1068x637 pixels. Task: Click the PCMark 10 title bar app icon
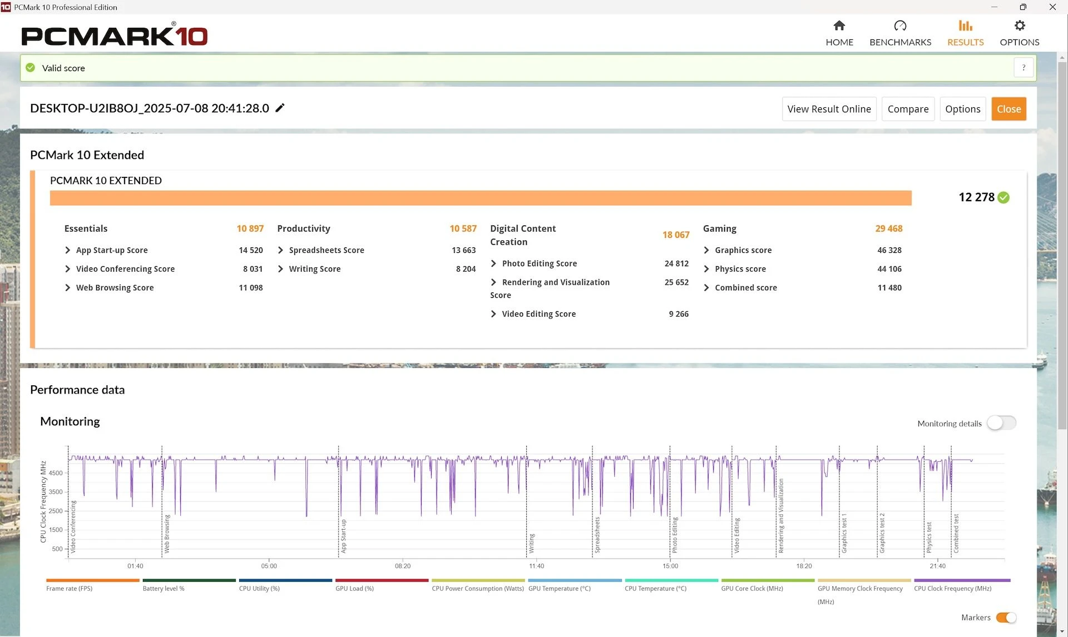6,7
